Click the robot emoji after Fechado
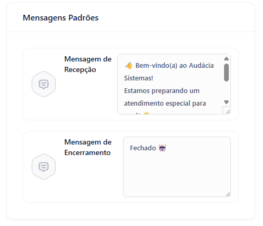Screen dimensions: 263x226 [x=163, y=148]
